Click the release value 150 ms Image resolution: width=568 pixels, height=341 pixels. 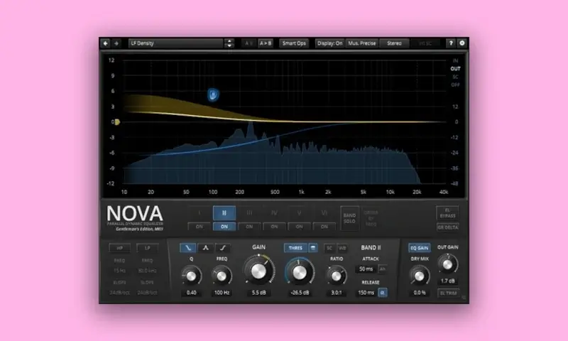pyautogui.click(x=366, y=293)
